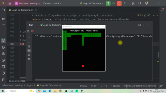The height and width of the screenshot is (93, 166).
Task: Start debugging with the bug icon
Action: tap(114, 3)
